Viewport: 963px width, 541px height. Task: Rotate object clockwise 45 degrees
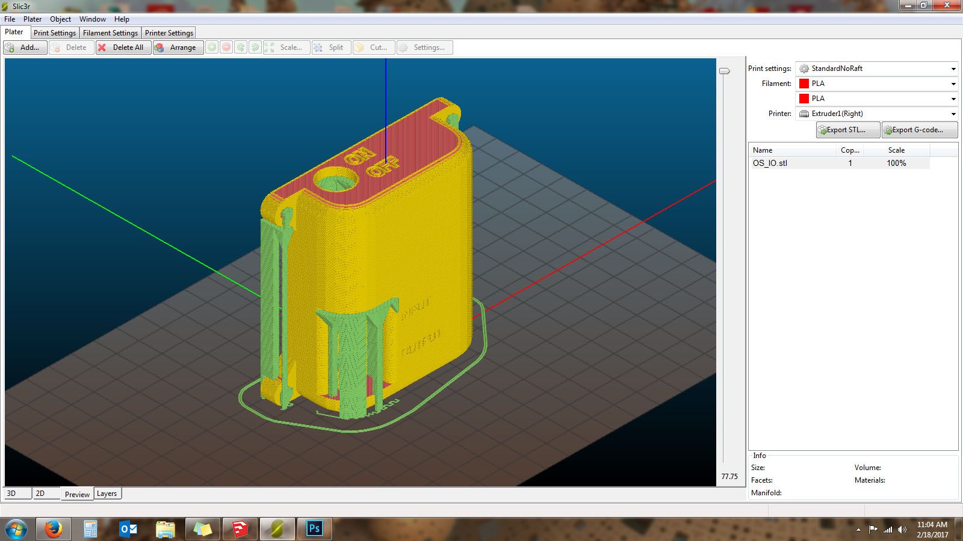256,47
